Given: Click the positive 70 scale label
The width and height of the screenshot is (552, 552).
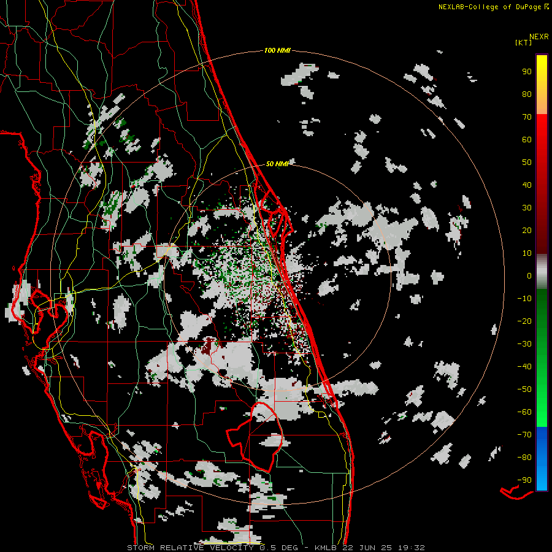Looking at the screenshot, I should [x=527, y=117].
